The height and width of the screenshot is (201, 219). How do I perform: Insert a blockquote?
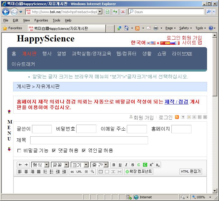tap(72, 172)
